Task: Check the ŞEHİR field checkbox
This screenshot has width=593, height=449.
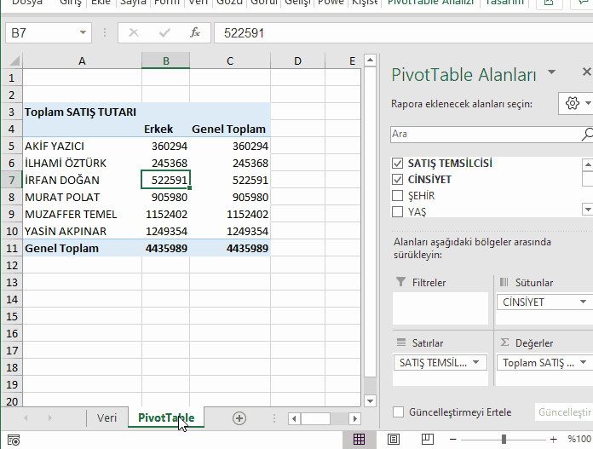Action: click(398, 196)
